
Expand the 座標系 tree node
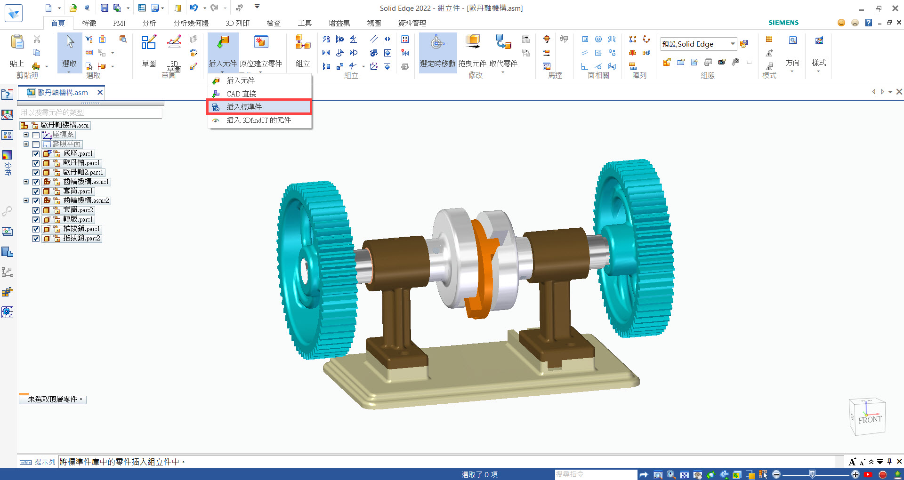[x=26, y=135]
